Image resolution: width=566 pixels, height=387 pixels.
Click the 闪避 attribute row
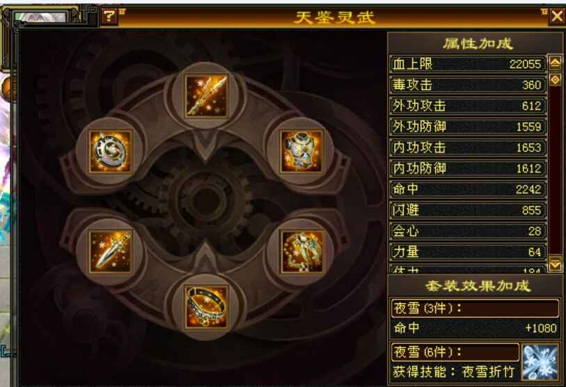[468, 210]
